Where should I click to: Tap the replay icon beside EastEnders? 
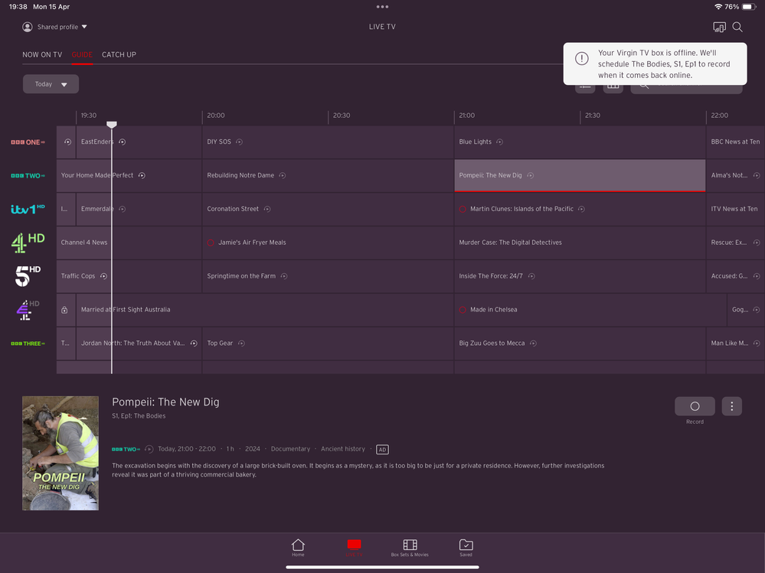click(122, 142)
